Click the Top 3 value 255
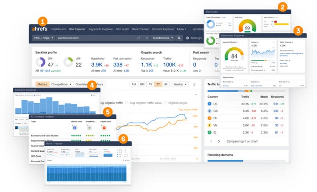The width and height of the screenshot is (317, 192). [151, 71]
